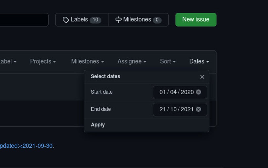Open the Assignee filter dropdown
This screenshot has height=168, width=268.
pyautogui.click(x=131, y=61)
